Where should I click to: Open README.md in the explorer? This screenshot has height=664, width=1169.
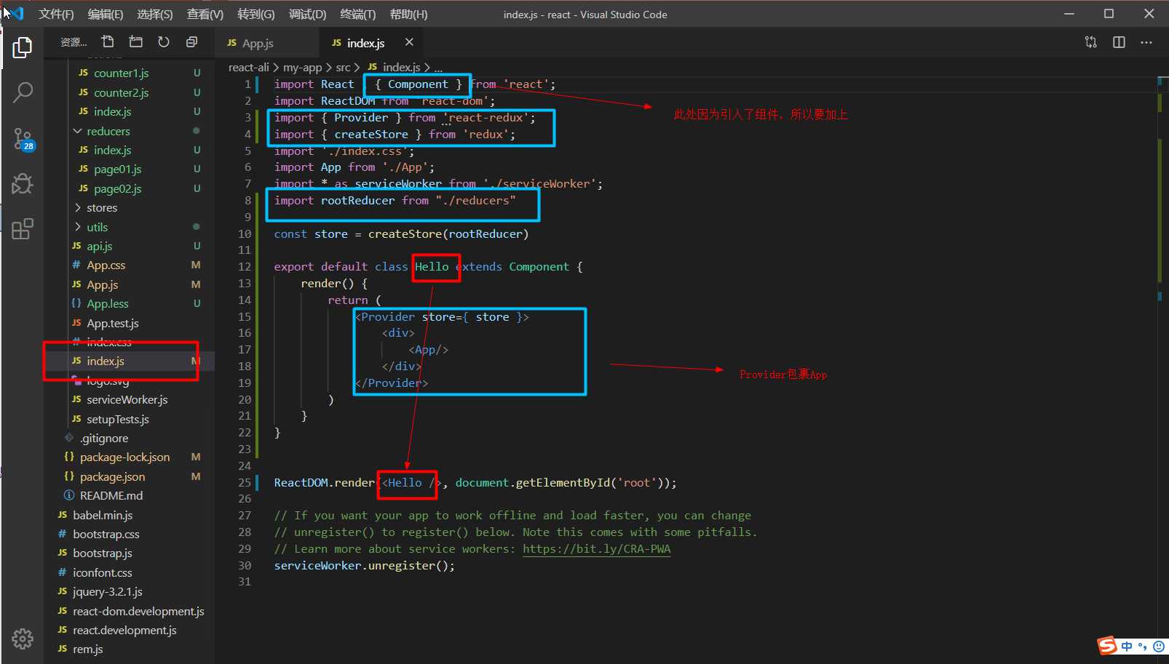[x=111, y=496]
